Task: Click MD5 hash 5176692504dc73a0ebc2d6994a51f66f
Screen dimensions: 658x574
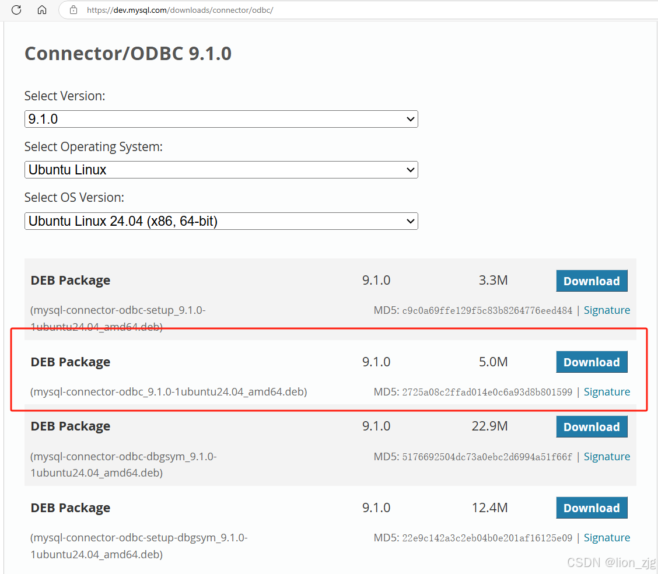Action: [487, 457]
